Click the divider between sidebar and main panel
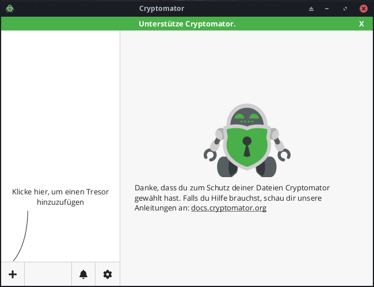374x287 pixels. pyautogui.click(x=120, y=144)
